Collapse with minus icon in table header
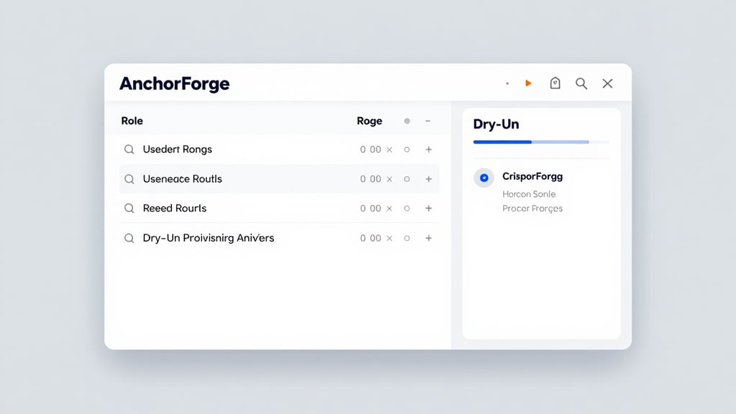The image size is (736, 414). [428, 121]
